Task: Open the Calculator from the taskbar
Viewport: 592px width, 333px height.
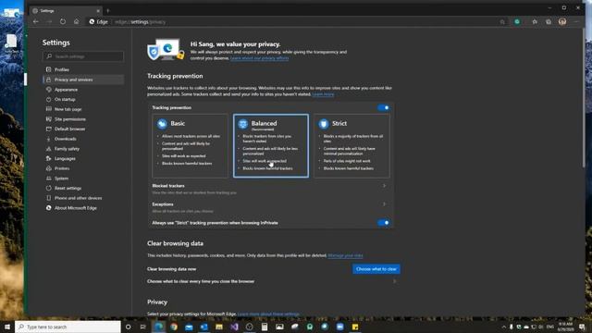Action: click(265, 327)
